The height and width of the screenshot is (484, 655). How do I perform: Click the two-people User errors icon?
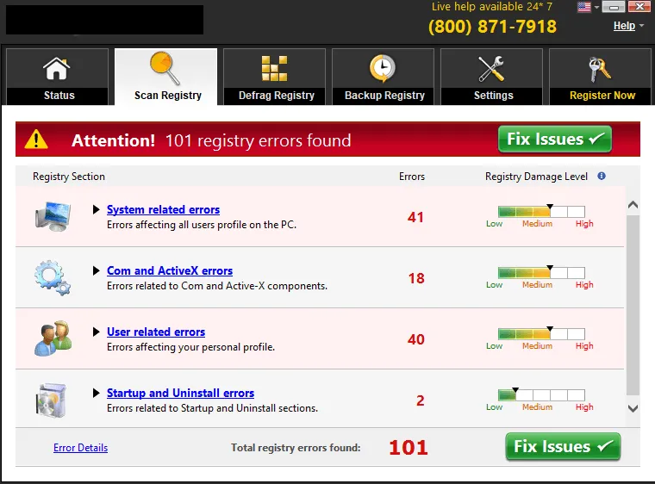[53, 338]
